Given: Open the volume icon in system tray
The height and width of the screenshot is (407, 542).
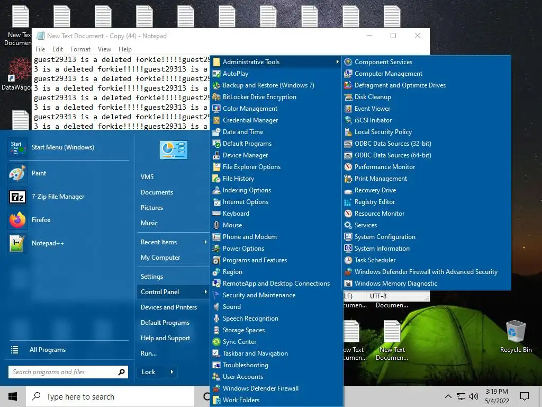Looking at the screenshot, I should pos(474,396).
